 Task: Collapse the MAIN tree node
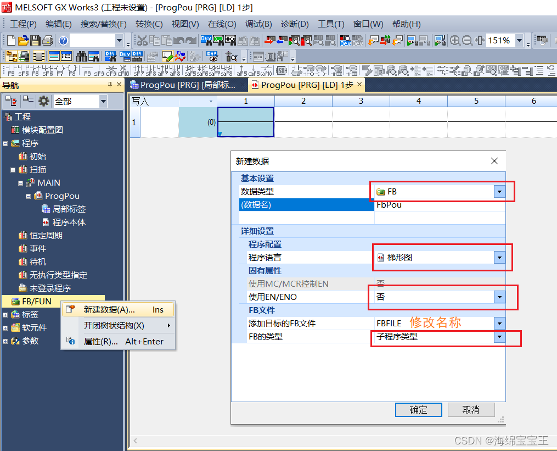pos(21,183)
